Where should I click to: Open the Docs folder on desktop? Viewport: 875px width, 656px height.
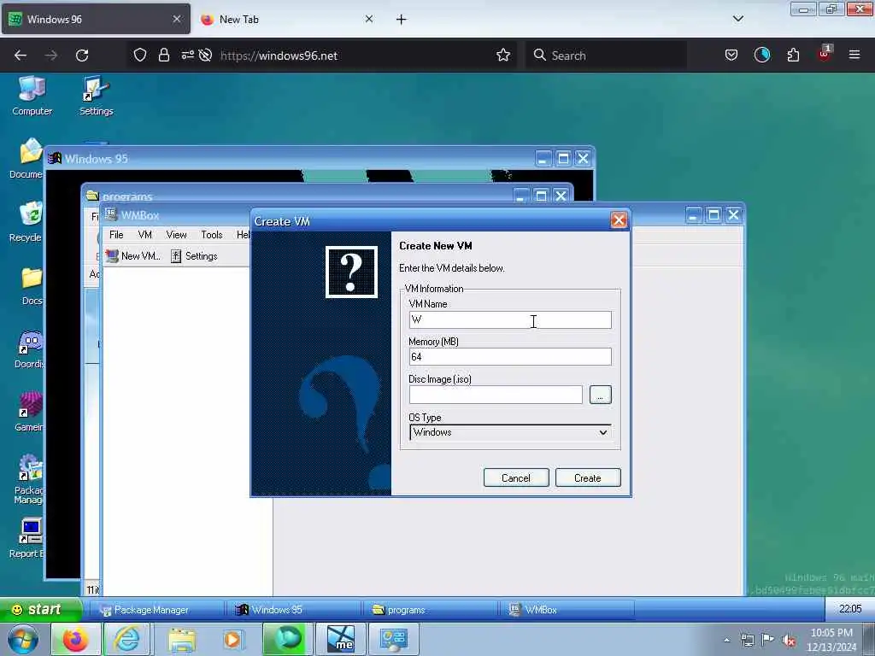tap(32, 285)
